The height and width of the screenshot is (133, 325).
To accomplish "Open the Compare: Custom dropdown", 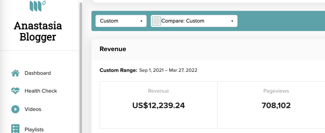I will coord(194,21).
